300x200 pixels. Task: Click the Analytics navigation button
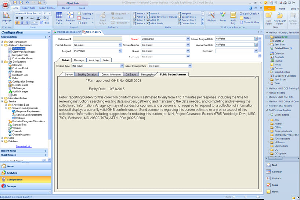(x=12, y=173)
